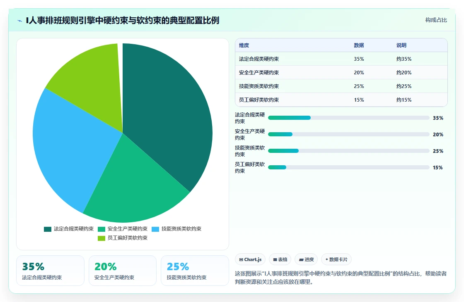Click the 表格 tag
The height and width of the screenshot is (302, 464).
(280, 259)
